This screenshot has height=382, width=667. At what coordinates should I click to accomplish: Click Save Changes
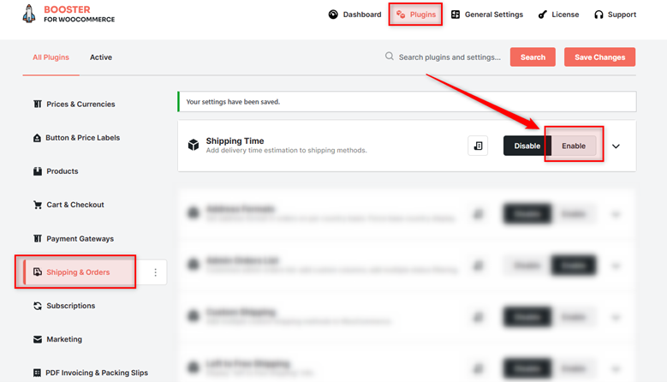(x=600, y=57)
